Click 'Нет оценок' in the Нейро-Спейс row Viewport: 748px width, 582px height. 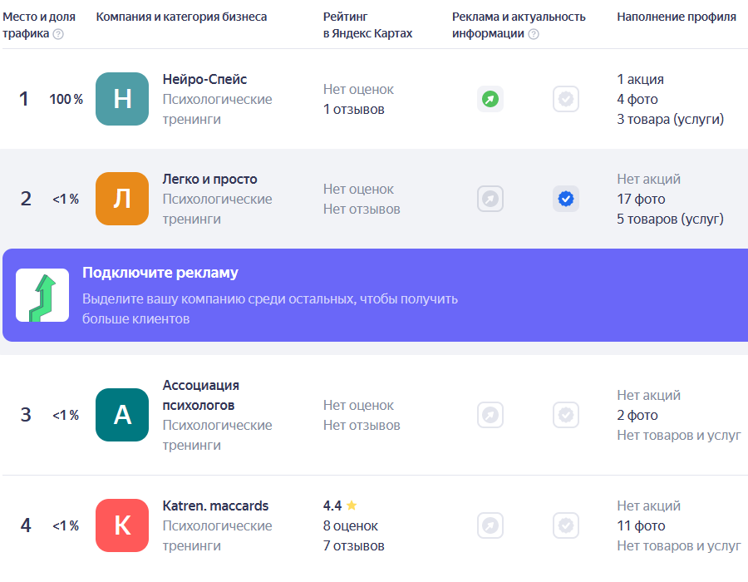[358, 89]
